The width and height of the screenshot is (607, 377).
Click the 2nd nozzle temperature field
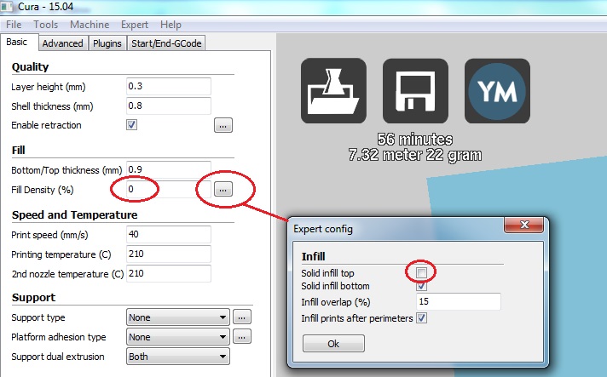coord(169,273)
